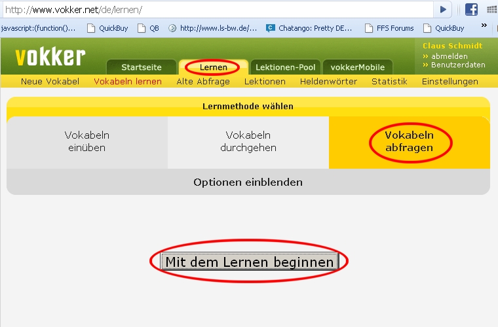Open the Lektionen-Pool tab
498x327 pixels.
[285, 67]
